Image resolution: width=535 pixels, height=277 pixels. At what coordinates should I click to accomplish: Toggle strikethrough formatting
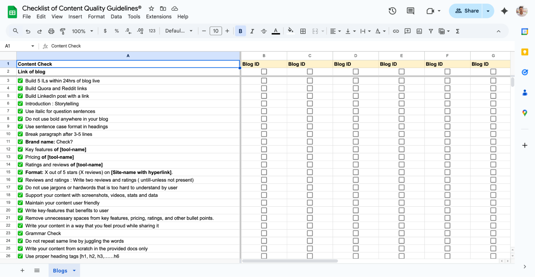coord(264,31)
